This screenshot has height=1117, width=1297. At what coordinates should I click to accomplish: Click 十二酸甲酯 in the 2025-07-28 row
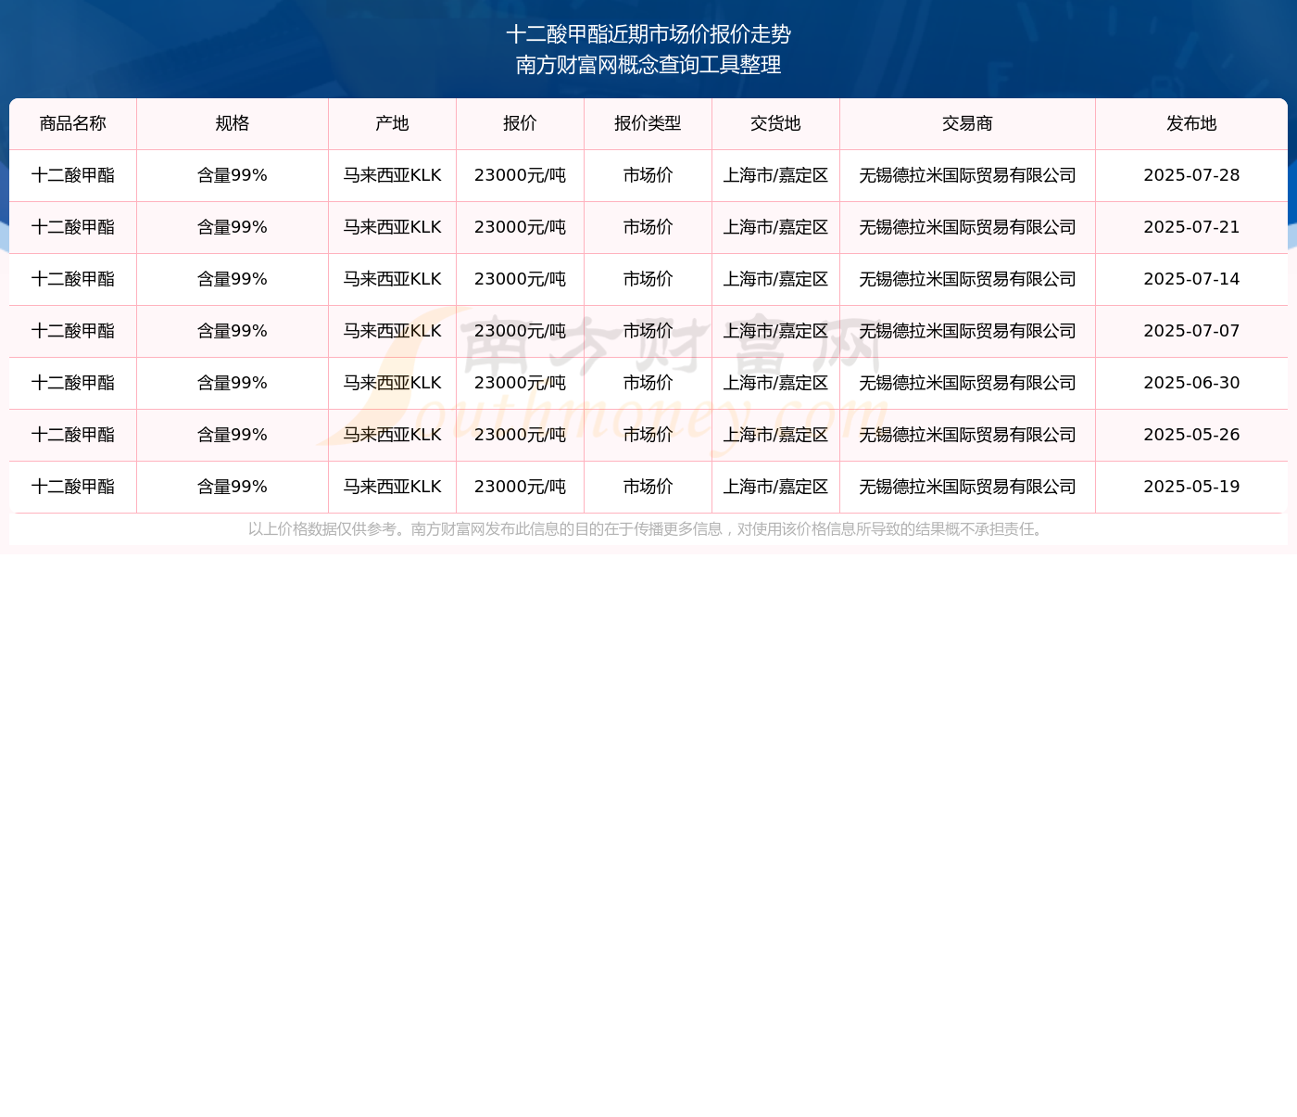(x=73, y=175)
